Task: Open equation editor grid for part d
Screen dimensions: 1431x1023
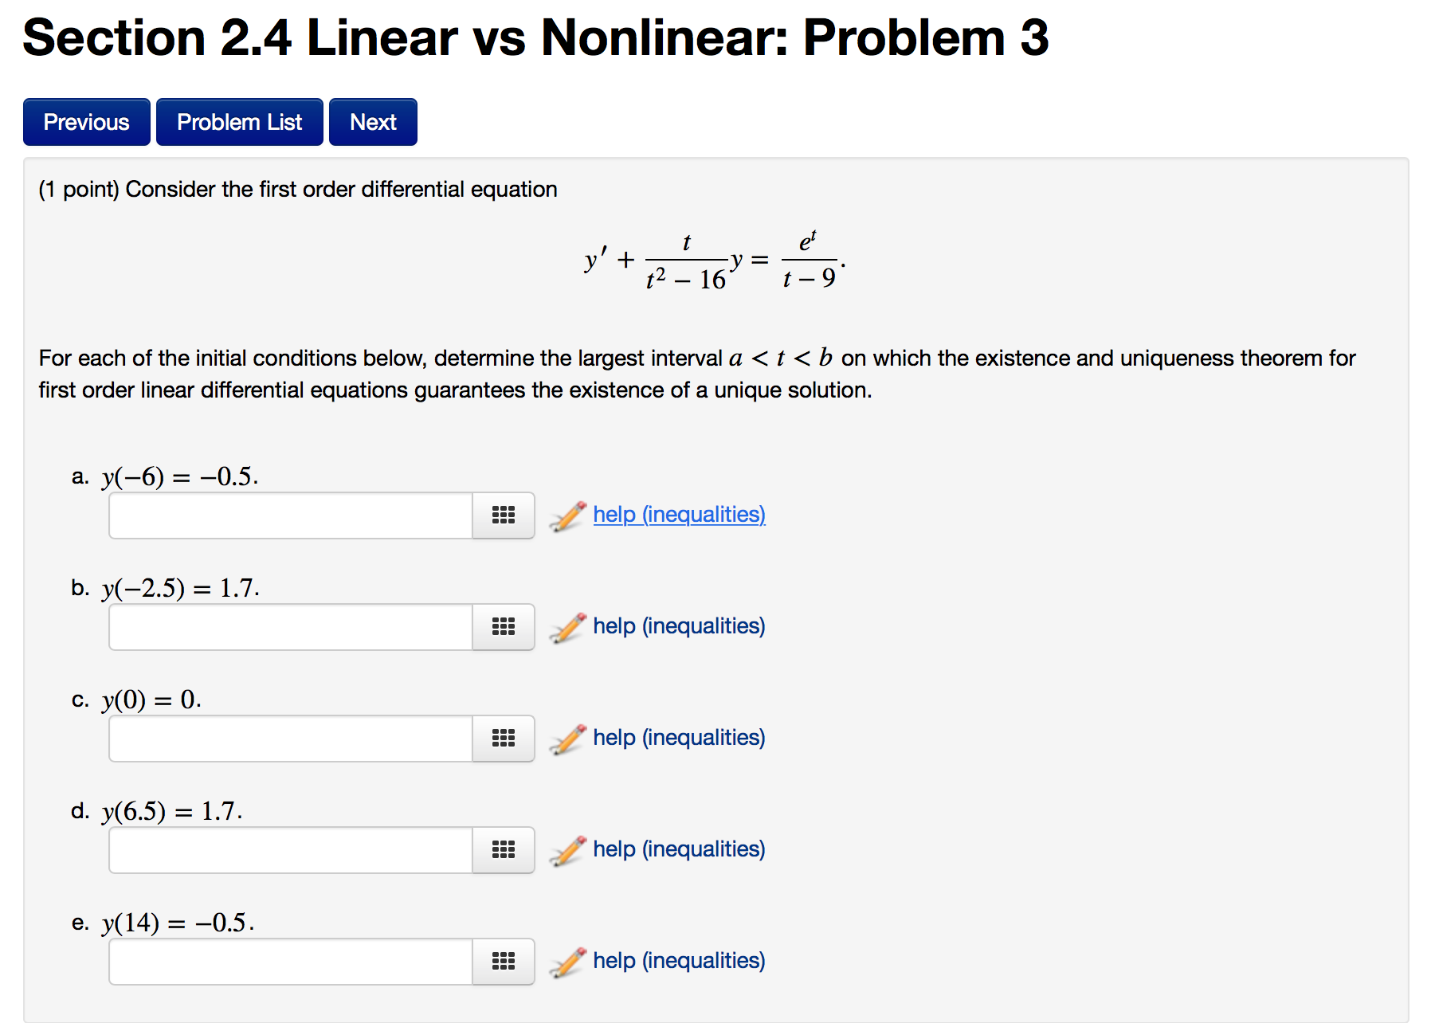Action: (x=504, y=850)
